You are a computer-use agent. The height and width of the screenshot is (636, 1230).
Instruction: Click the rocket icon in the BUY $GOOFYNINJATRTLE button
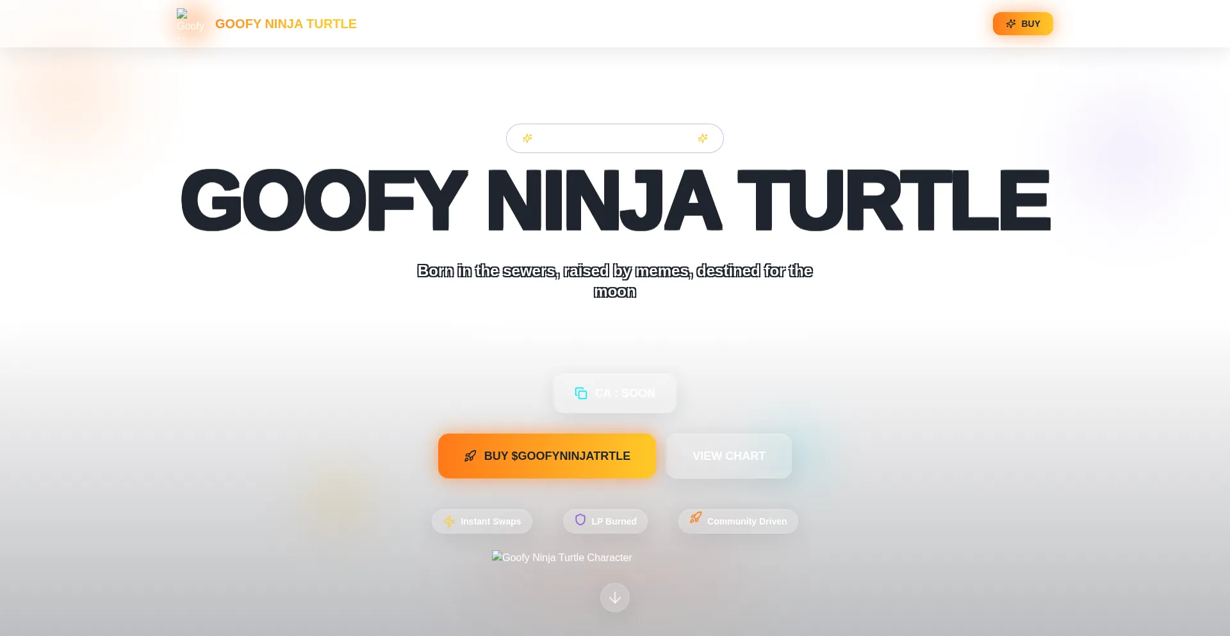pos(470,456)
